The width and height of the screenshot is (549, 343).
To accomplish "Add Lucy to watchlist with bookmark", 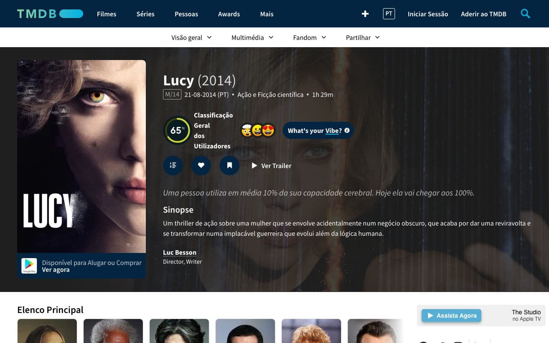I will [229, 165].
